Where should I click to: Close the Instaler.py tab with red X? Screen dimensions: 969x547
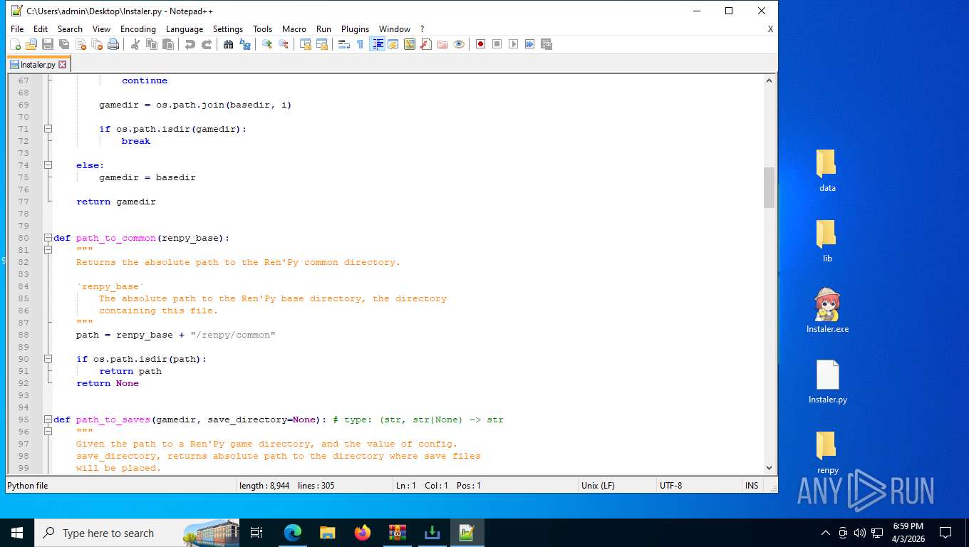[62, 64]
